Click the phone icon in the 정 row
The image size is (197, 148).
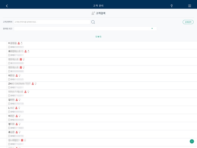[x=9, y=128]
